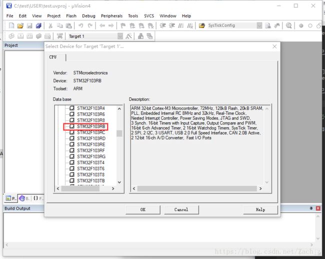Screen dimensions: 325x259
Task: Select the CPU tab in dialog
Action: point(53,57)
